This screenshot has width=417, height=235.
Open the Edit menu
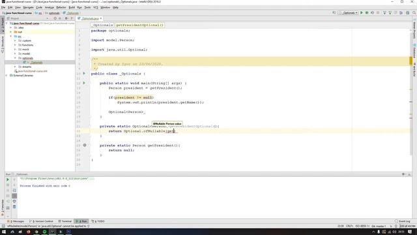click(x=10, y=7)
